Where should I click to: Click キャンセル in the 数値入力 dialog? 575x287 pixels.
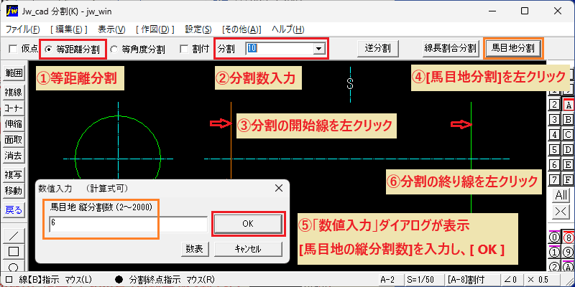coord(248,249)
